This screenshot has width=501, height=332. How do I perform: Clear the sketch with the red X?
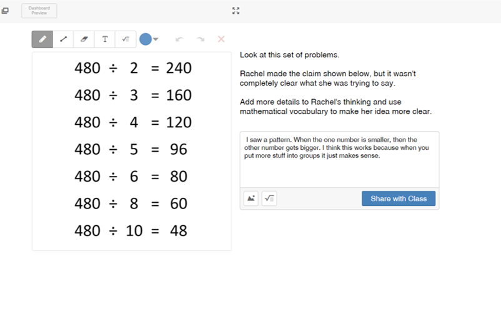221,39
